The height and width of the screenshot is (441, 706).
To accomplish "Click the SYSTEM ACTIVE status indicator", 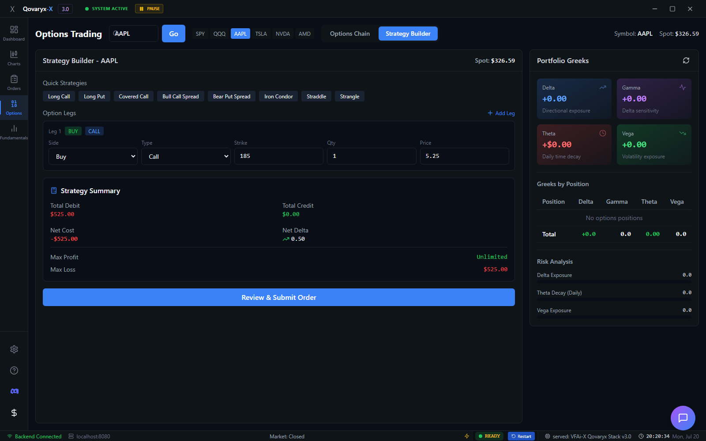I will click(x=106, y=9).
